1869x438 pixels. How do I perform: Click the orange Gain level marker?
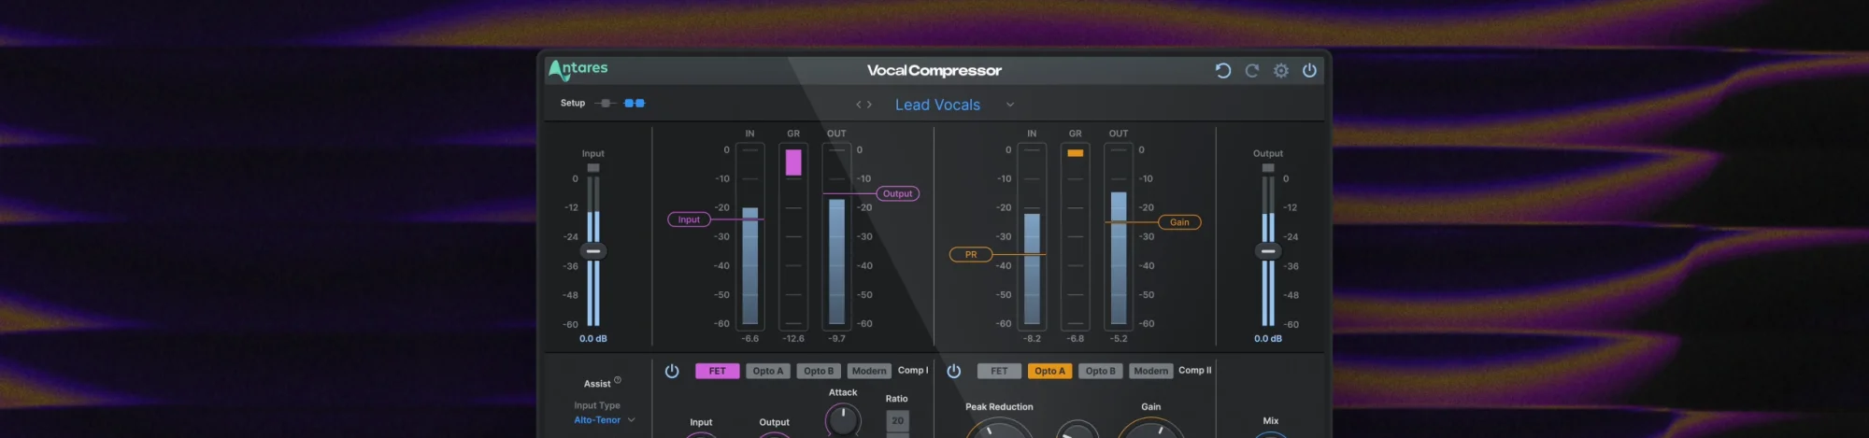[1179, 222]
